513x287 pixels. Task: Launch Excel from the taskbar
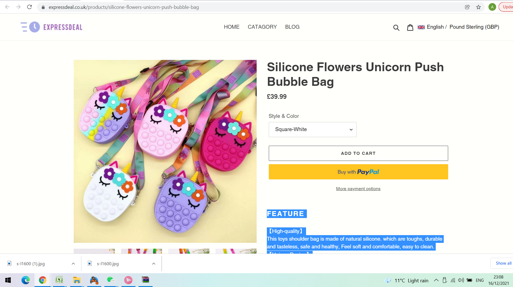click(x=60, y=280)
